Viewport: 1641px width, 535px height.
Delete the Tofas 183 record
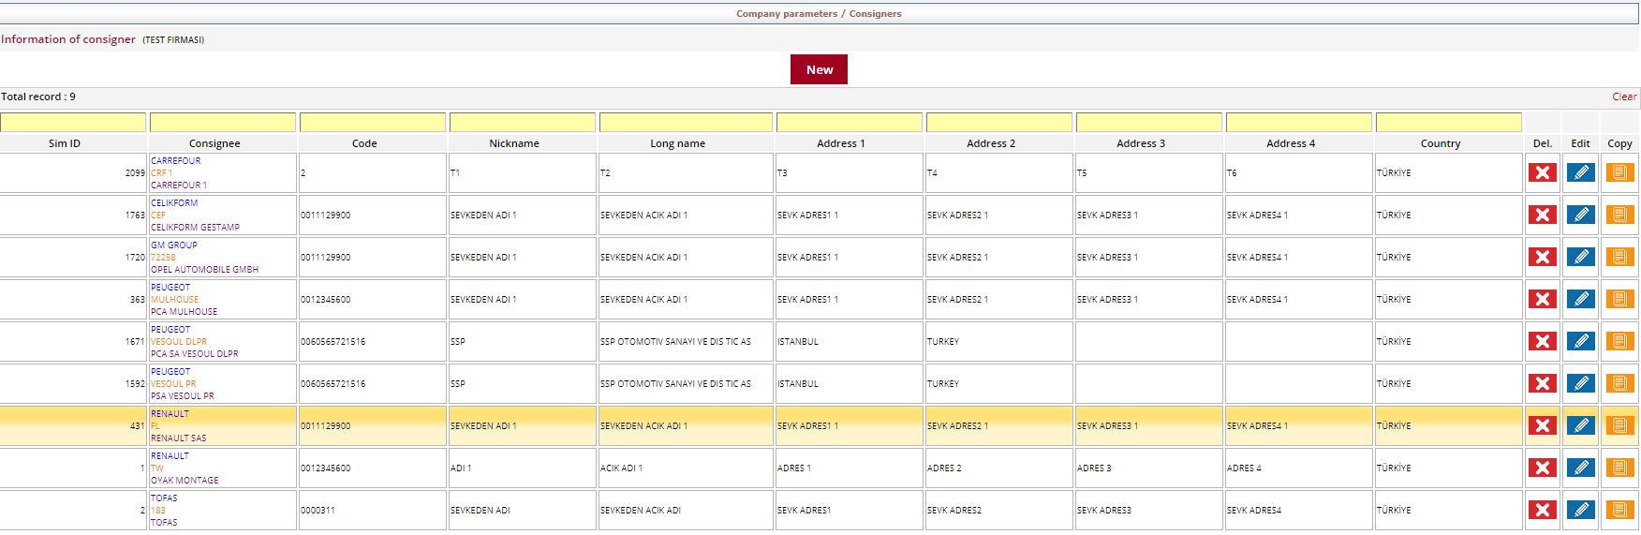tap(1542, 510)
